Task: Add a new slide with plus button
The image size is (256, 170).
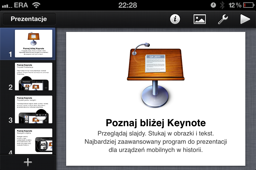Action: point(28,162)
